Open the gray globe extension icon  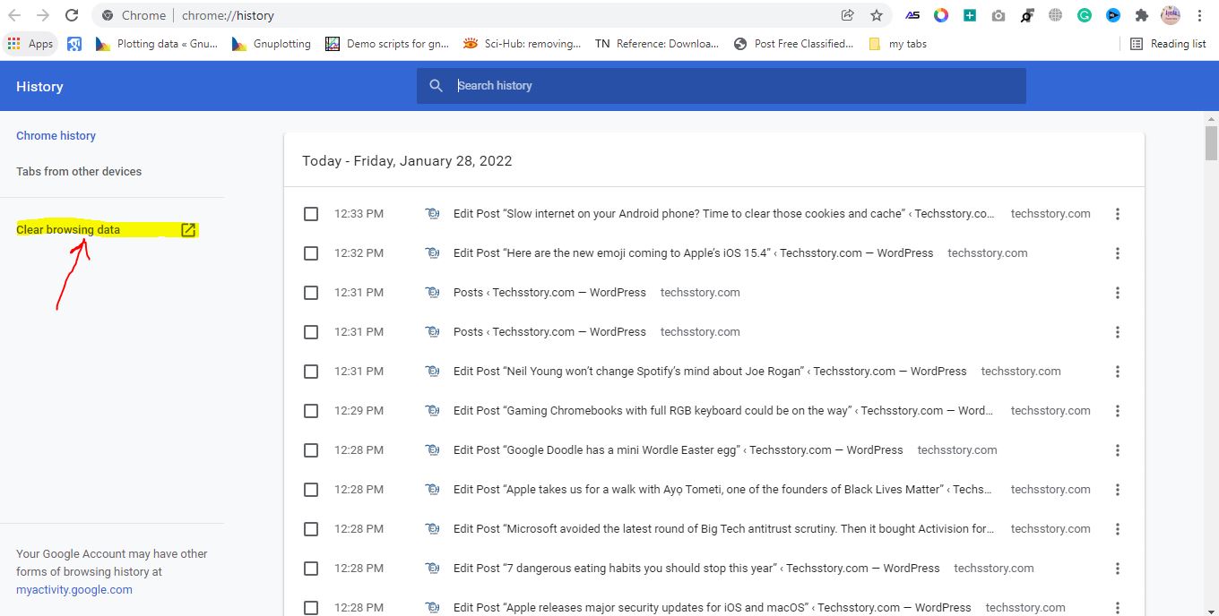pyautogui.click(x=1056, y=15)
